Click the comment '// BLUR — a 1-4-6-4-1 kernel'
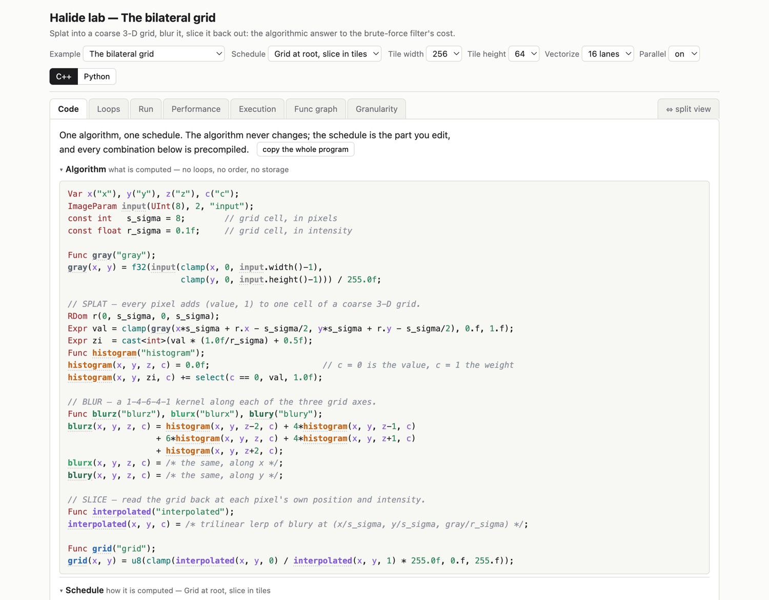This screenshot has height=600, width=769. [x=222, y=402]
